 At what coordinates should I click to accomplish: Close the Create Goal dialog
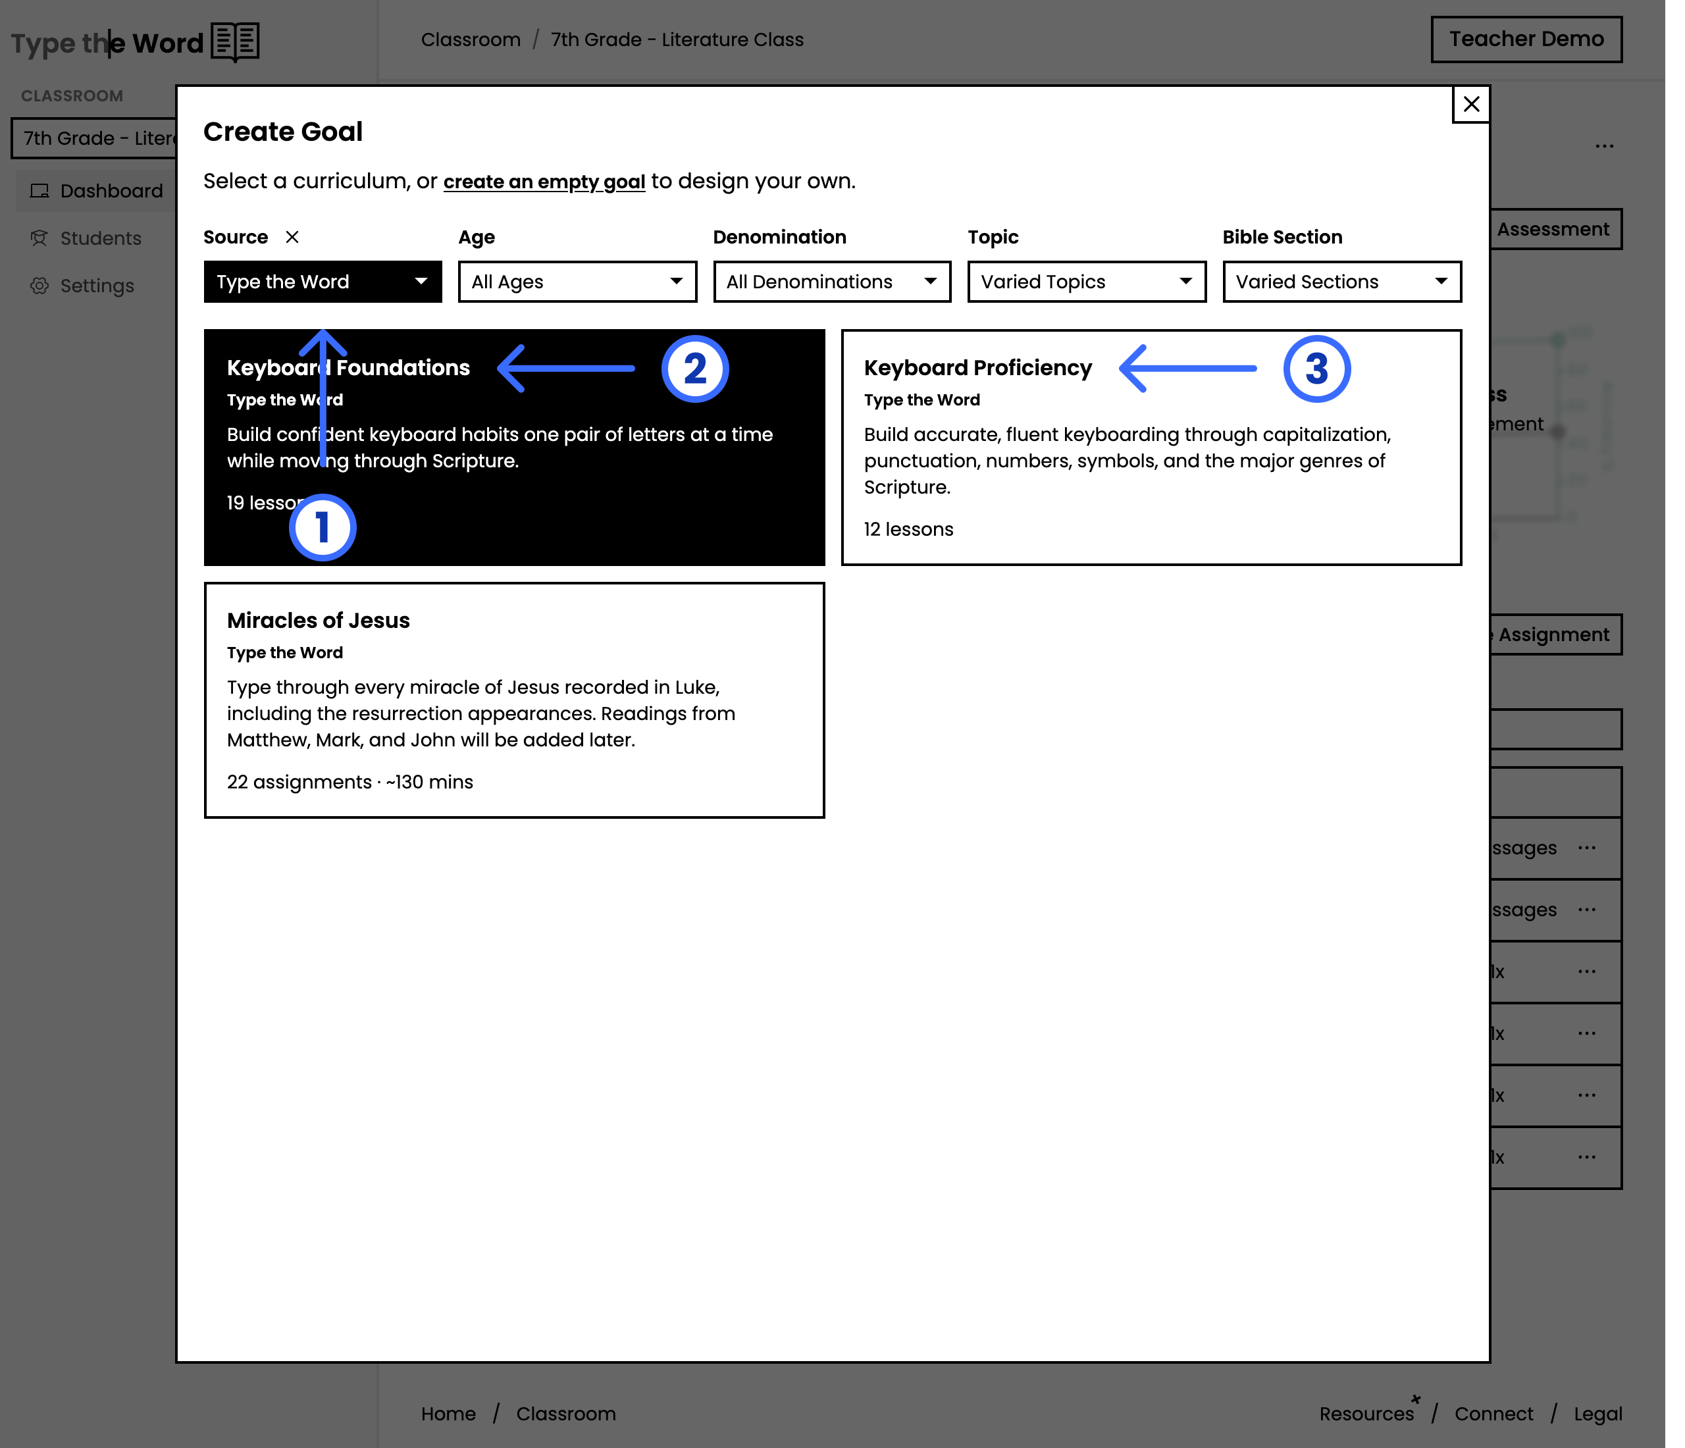[1470, 104]
